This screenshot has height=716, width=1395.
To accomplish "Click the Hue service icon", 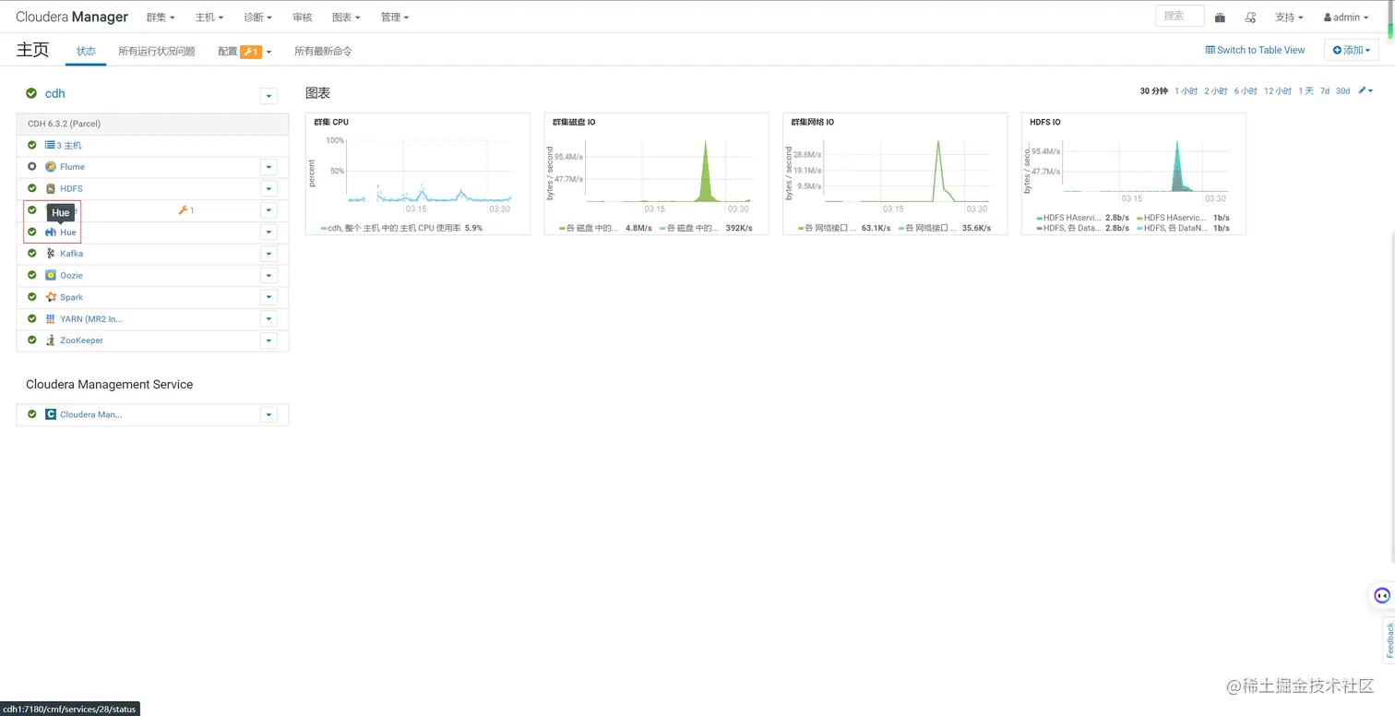I will click(x=51, y=233).
